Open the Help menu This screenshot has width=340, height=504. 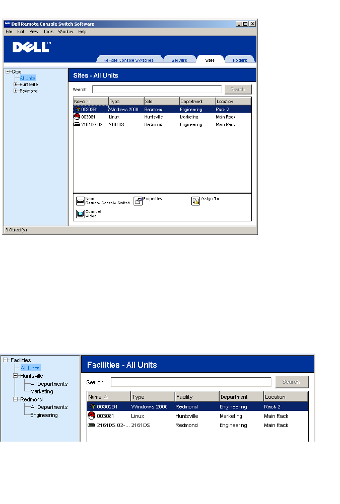(82, 32)
